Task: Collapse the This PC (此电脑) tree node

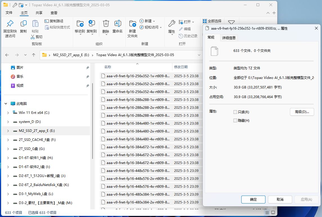Action: click(x=6, y=103)
